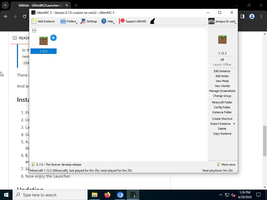The width and height of the screenshot is (267, 200).
Task: Click the muted volume tray icon
Action: pos(233,195)
